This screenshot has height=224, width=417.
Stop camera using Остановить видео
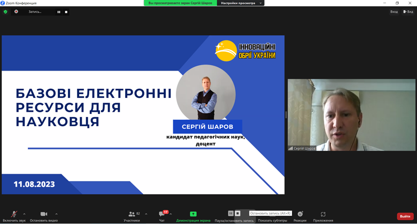44,215
